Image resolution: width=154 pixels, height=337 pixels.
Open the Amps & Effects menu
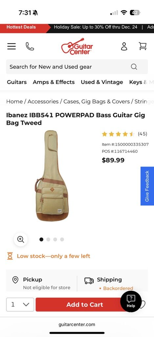[x=54, y=82]
